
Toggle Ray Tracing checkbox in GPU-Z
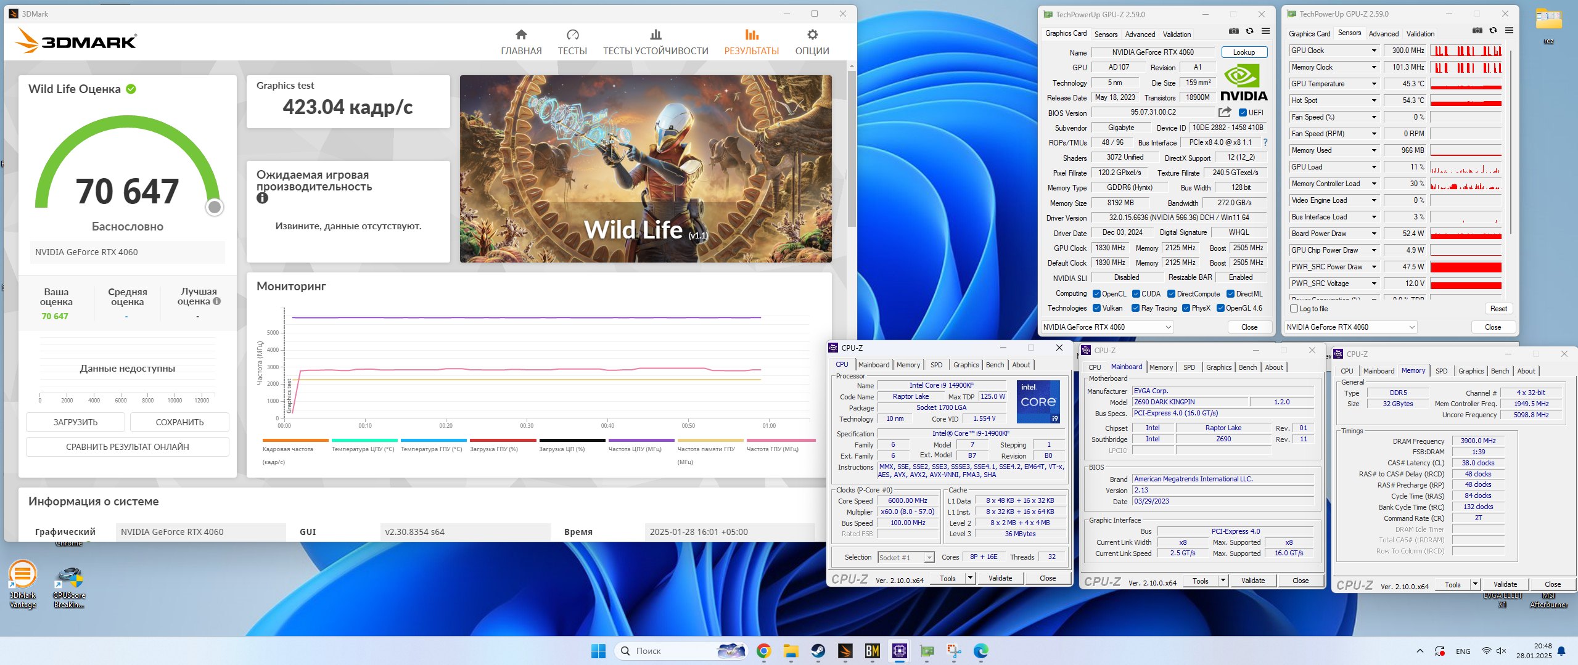(1135, 308)
